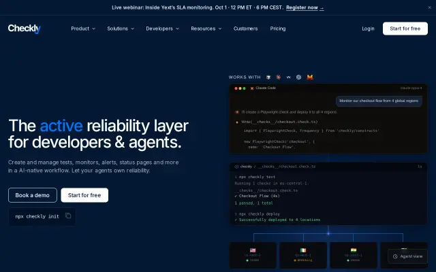Click the Book a demo button
This screenshot has width=436, height=272.
point(33,195)
